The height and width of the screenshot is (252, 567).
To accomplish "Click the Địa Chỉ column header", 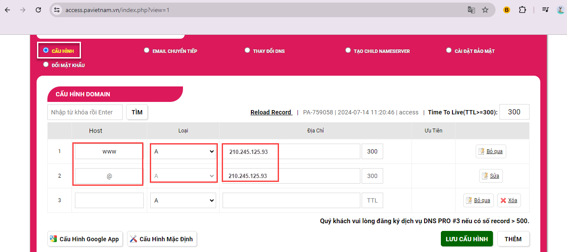I will point(316,131).
